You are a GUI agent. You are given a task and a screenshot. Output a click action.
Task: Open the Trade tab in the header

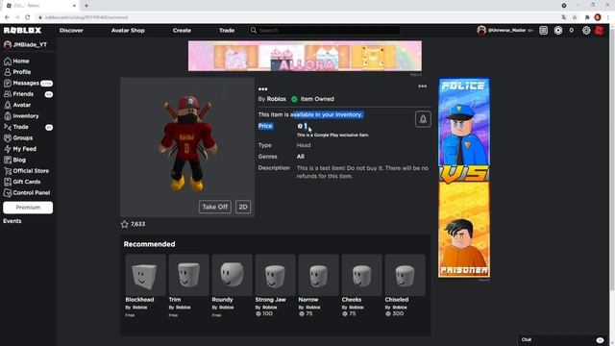[227, 30]
